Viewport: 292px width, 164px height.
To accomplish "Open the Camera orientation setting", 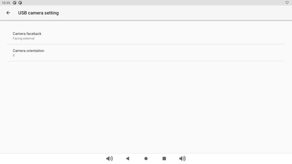I will (x=146, y=53).
